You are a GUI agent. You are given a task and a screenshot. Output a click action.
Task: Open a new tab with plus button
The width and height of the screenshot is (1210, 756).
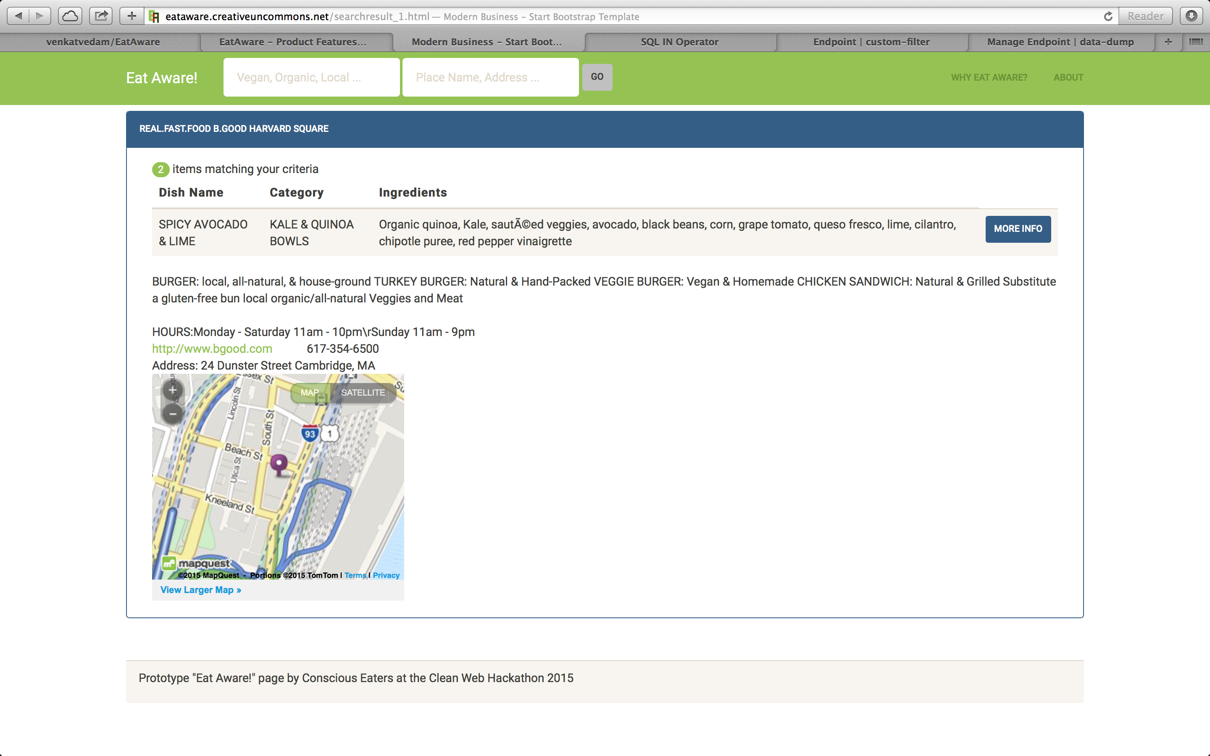tap(1168, 42)
